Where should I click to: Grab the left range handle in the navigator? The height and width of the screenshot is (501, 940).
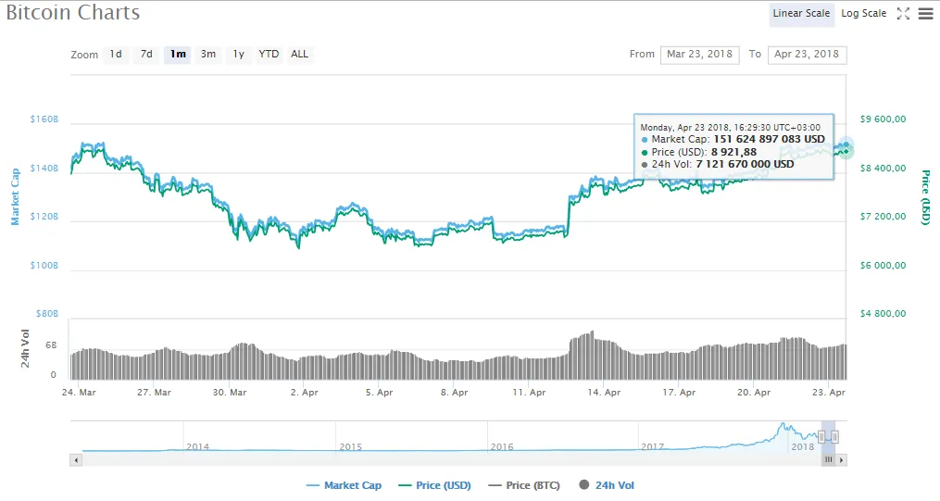click(821, 436)
